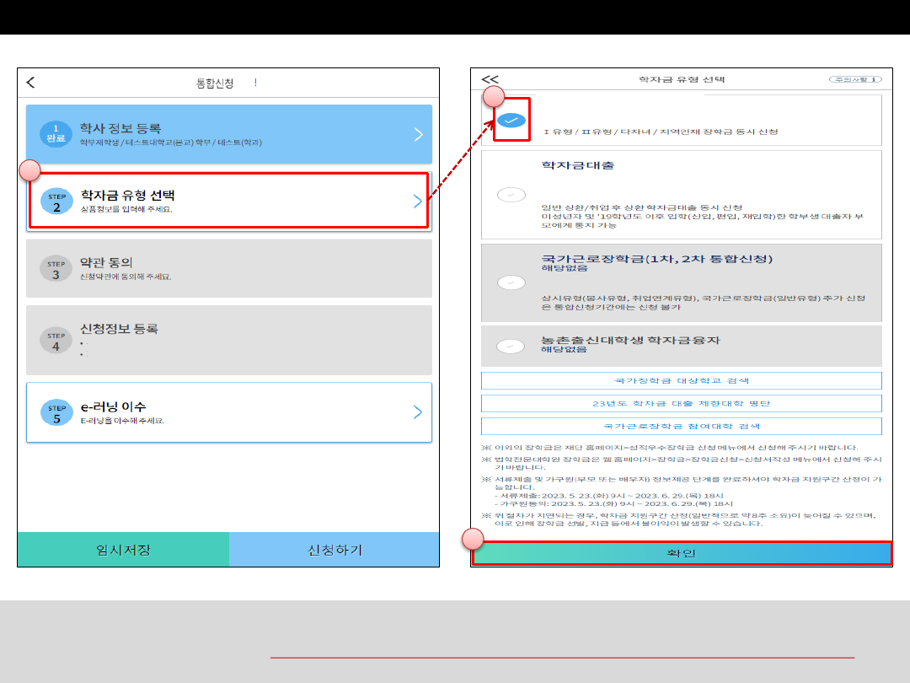Click the double-arrow back icon in 학자금 유형 선택
Viewport: 910px width, 683px height.
point(490,79)
